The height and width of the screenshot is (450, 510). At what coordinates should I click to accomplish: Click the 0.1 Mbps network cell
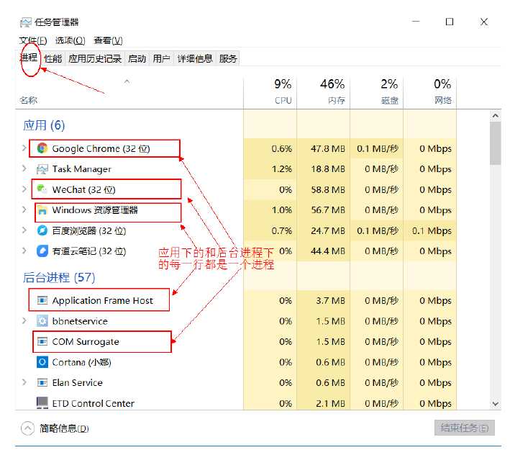[432, 230]
